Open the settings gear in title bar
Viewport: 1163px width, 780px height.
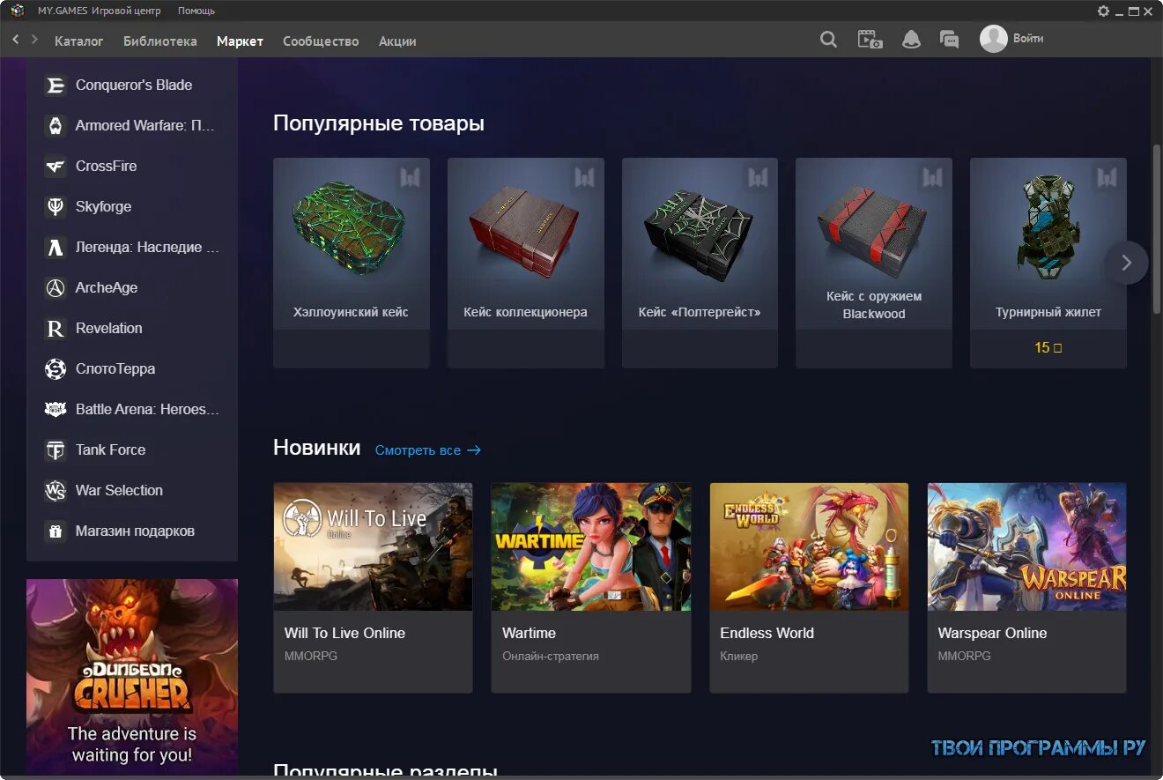click(1103, 11)
